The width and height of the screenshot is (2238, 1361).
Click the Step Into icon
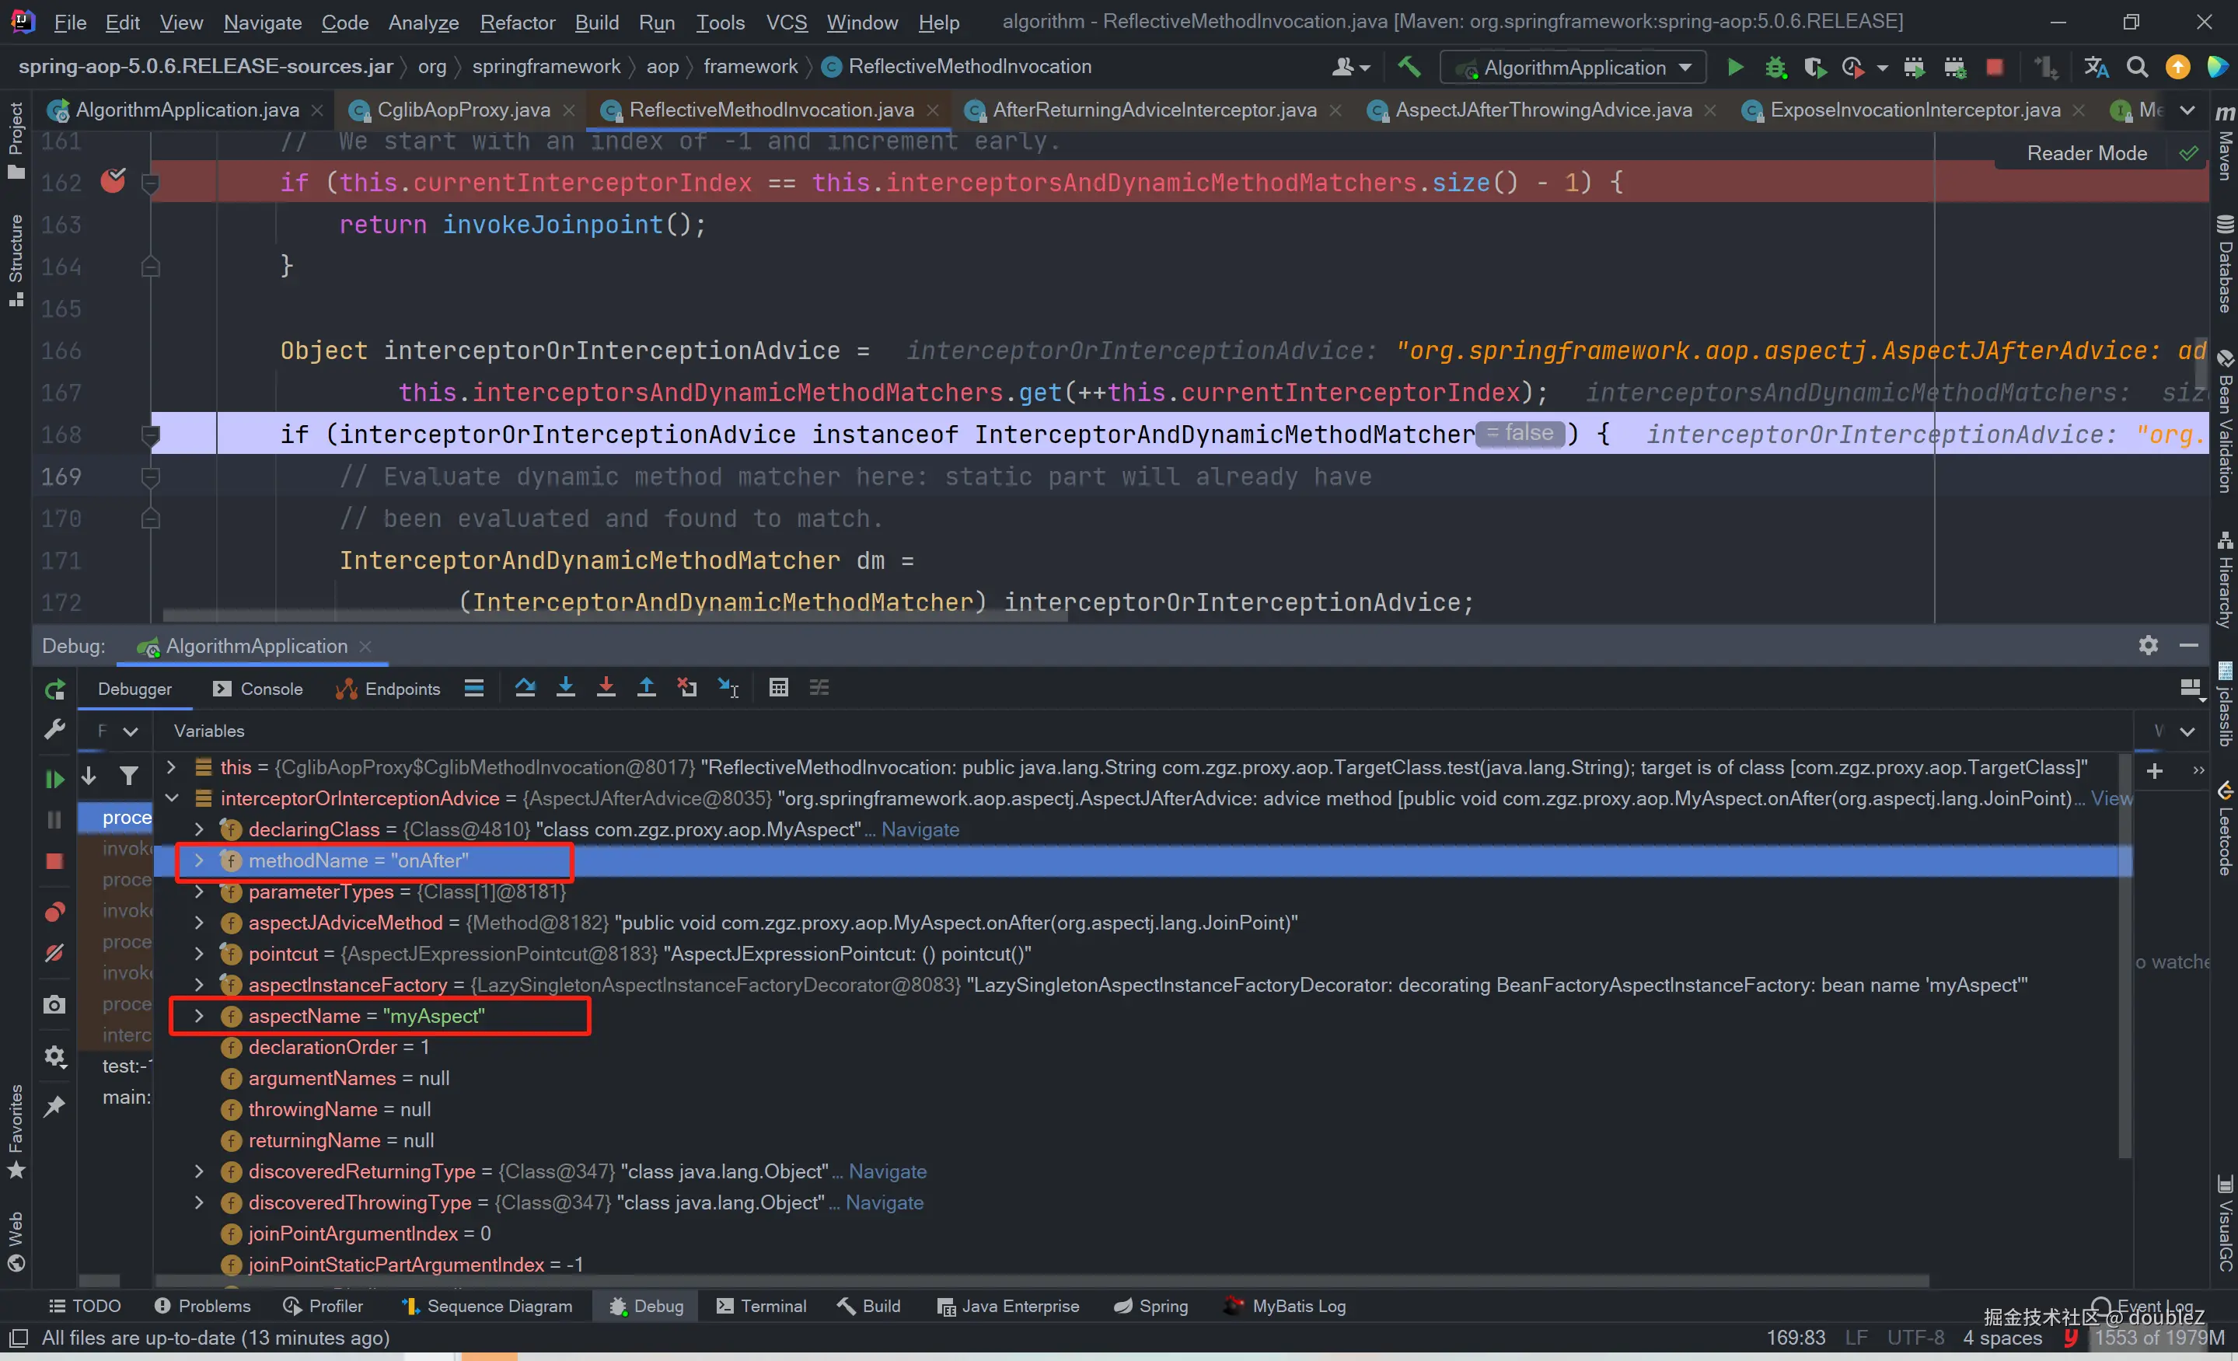[566, 688]
